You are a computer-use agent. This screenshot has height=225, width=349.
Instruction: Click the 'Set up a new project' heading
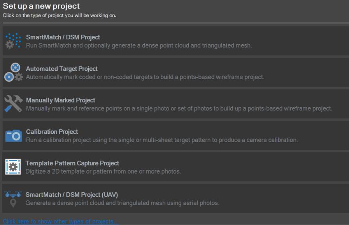41,6
